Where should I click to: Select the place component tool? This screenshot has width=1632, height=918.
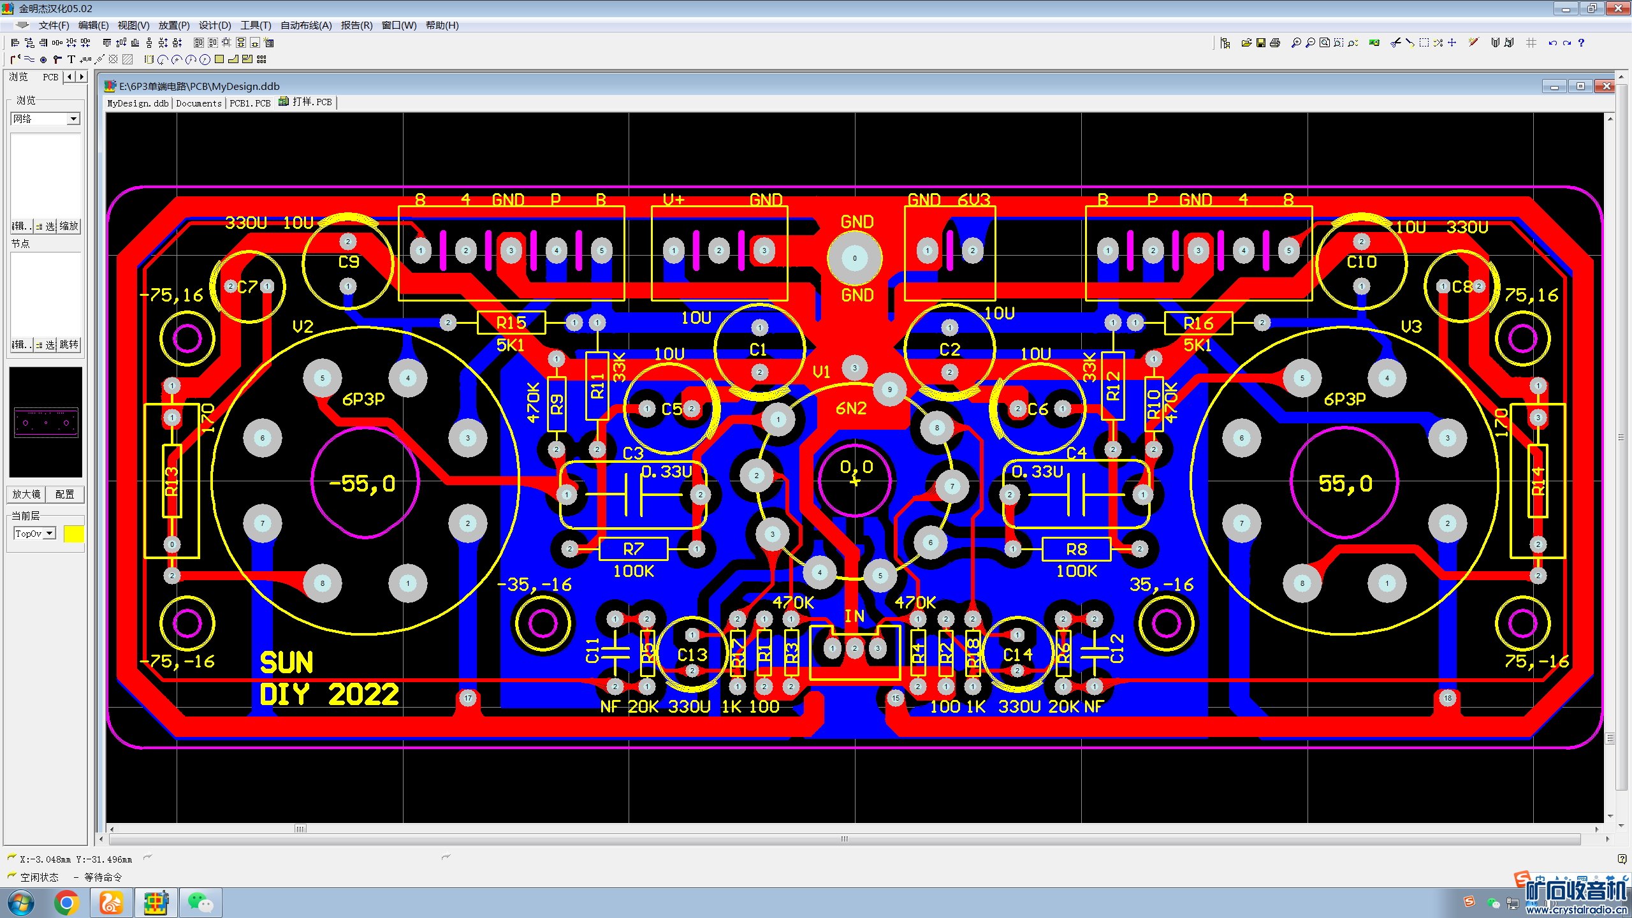pyautogui.click(x=149, y=59)
